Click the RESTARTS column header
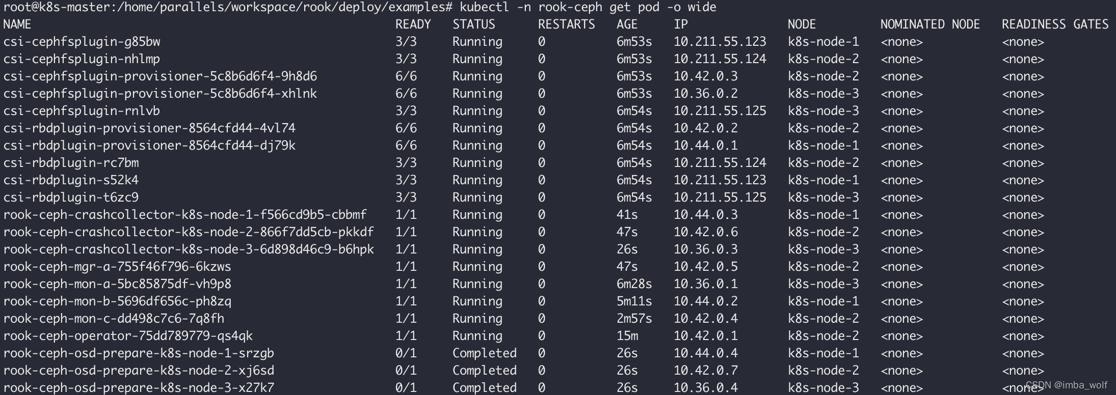The height and width of the screenshot is (395, 1116). point(566,24)
